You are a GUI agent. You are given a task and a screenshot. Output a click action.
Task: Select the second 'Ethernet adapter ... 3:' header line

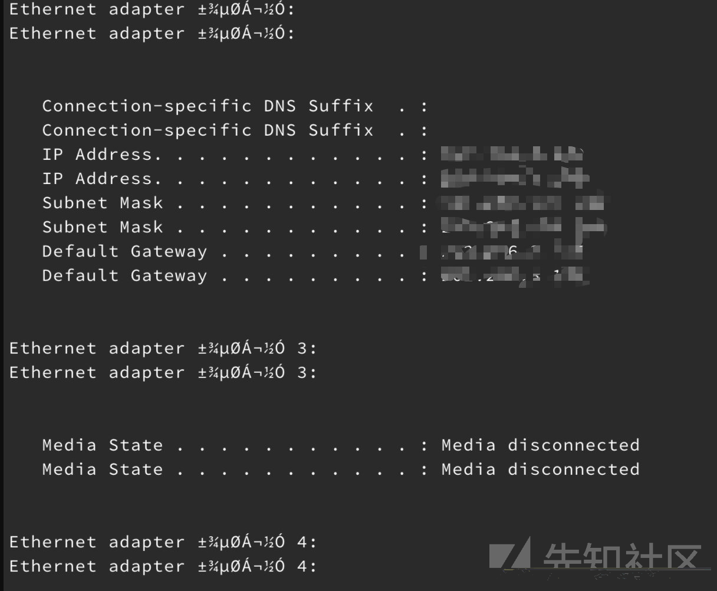tap(163, 372)
